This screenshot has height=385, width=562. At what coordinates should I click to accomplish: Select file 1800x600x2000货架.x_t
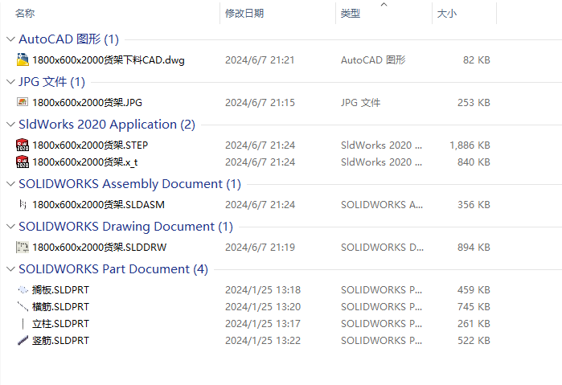[85, 162]
